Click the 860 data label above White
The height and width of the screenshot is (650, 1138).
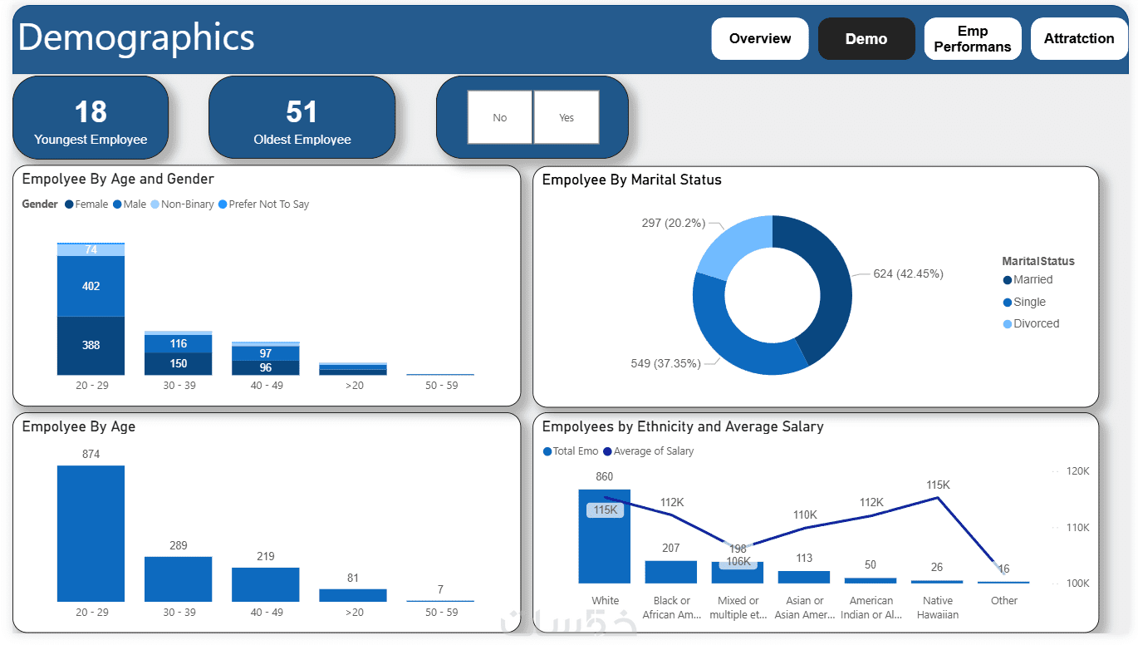coord(605,476)
